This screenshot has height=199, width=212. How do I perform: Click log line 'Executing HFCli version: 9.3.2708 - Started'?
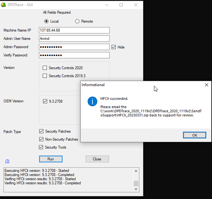(37, 171)
